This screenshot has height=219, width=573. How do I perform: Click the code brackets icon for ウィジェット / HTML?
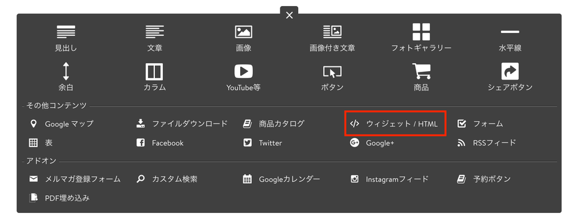[x=355, y=124]
